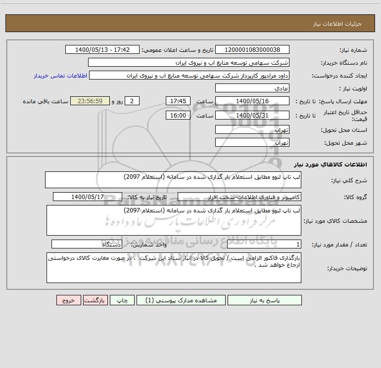Viewport: 381px width, 368px height.
Task: Click the text 'ساعت باقی مانده'
Action: (x=46, y=101)
